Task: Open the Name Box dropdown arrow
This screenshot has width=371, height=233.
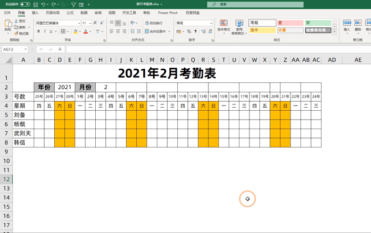Action: 25,49
